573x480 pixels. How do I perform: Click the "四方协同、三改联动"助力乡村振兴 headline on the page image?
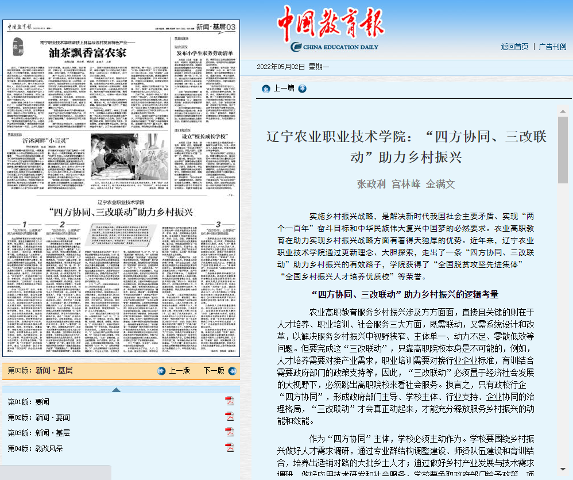(x=121, y=212)
